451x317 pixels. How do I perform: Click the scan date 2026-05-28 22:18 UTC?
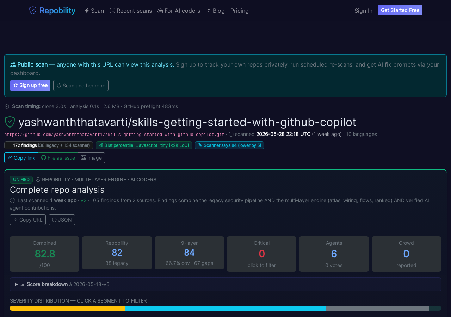[283, 134]
